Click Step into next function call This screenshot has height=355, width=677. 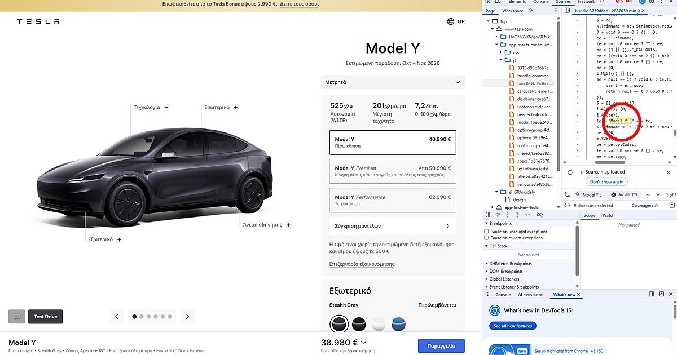pyautogui.click(x=508, y=215)
